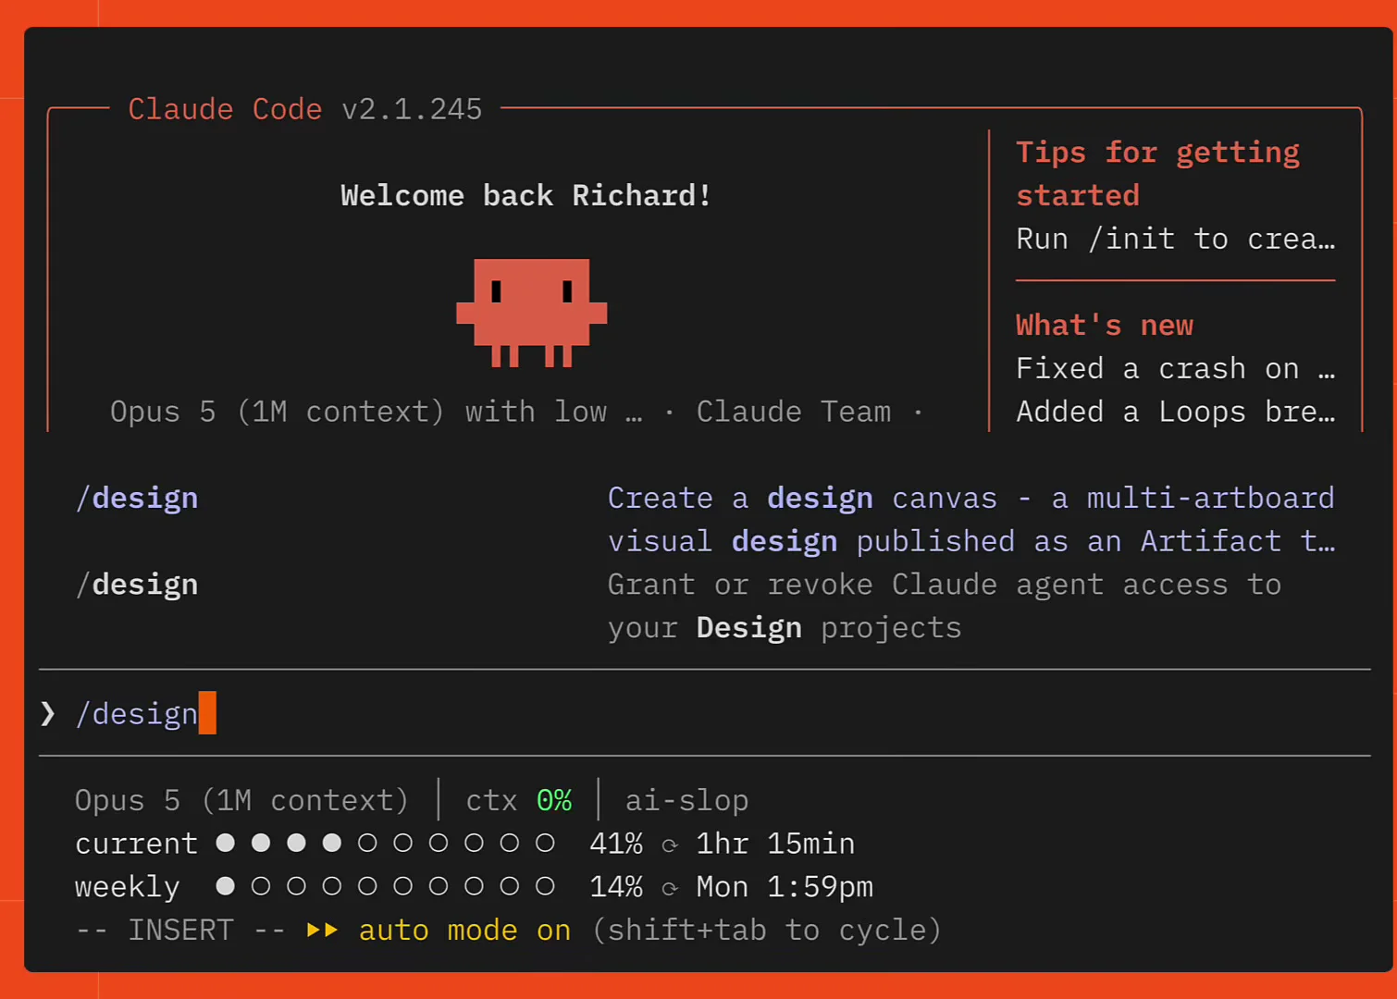The width and height of the screenshot is (1397, 999).
Task: Click the 'Run /init to crea…' tip
Action: 1176,239
